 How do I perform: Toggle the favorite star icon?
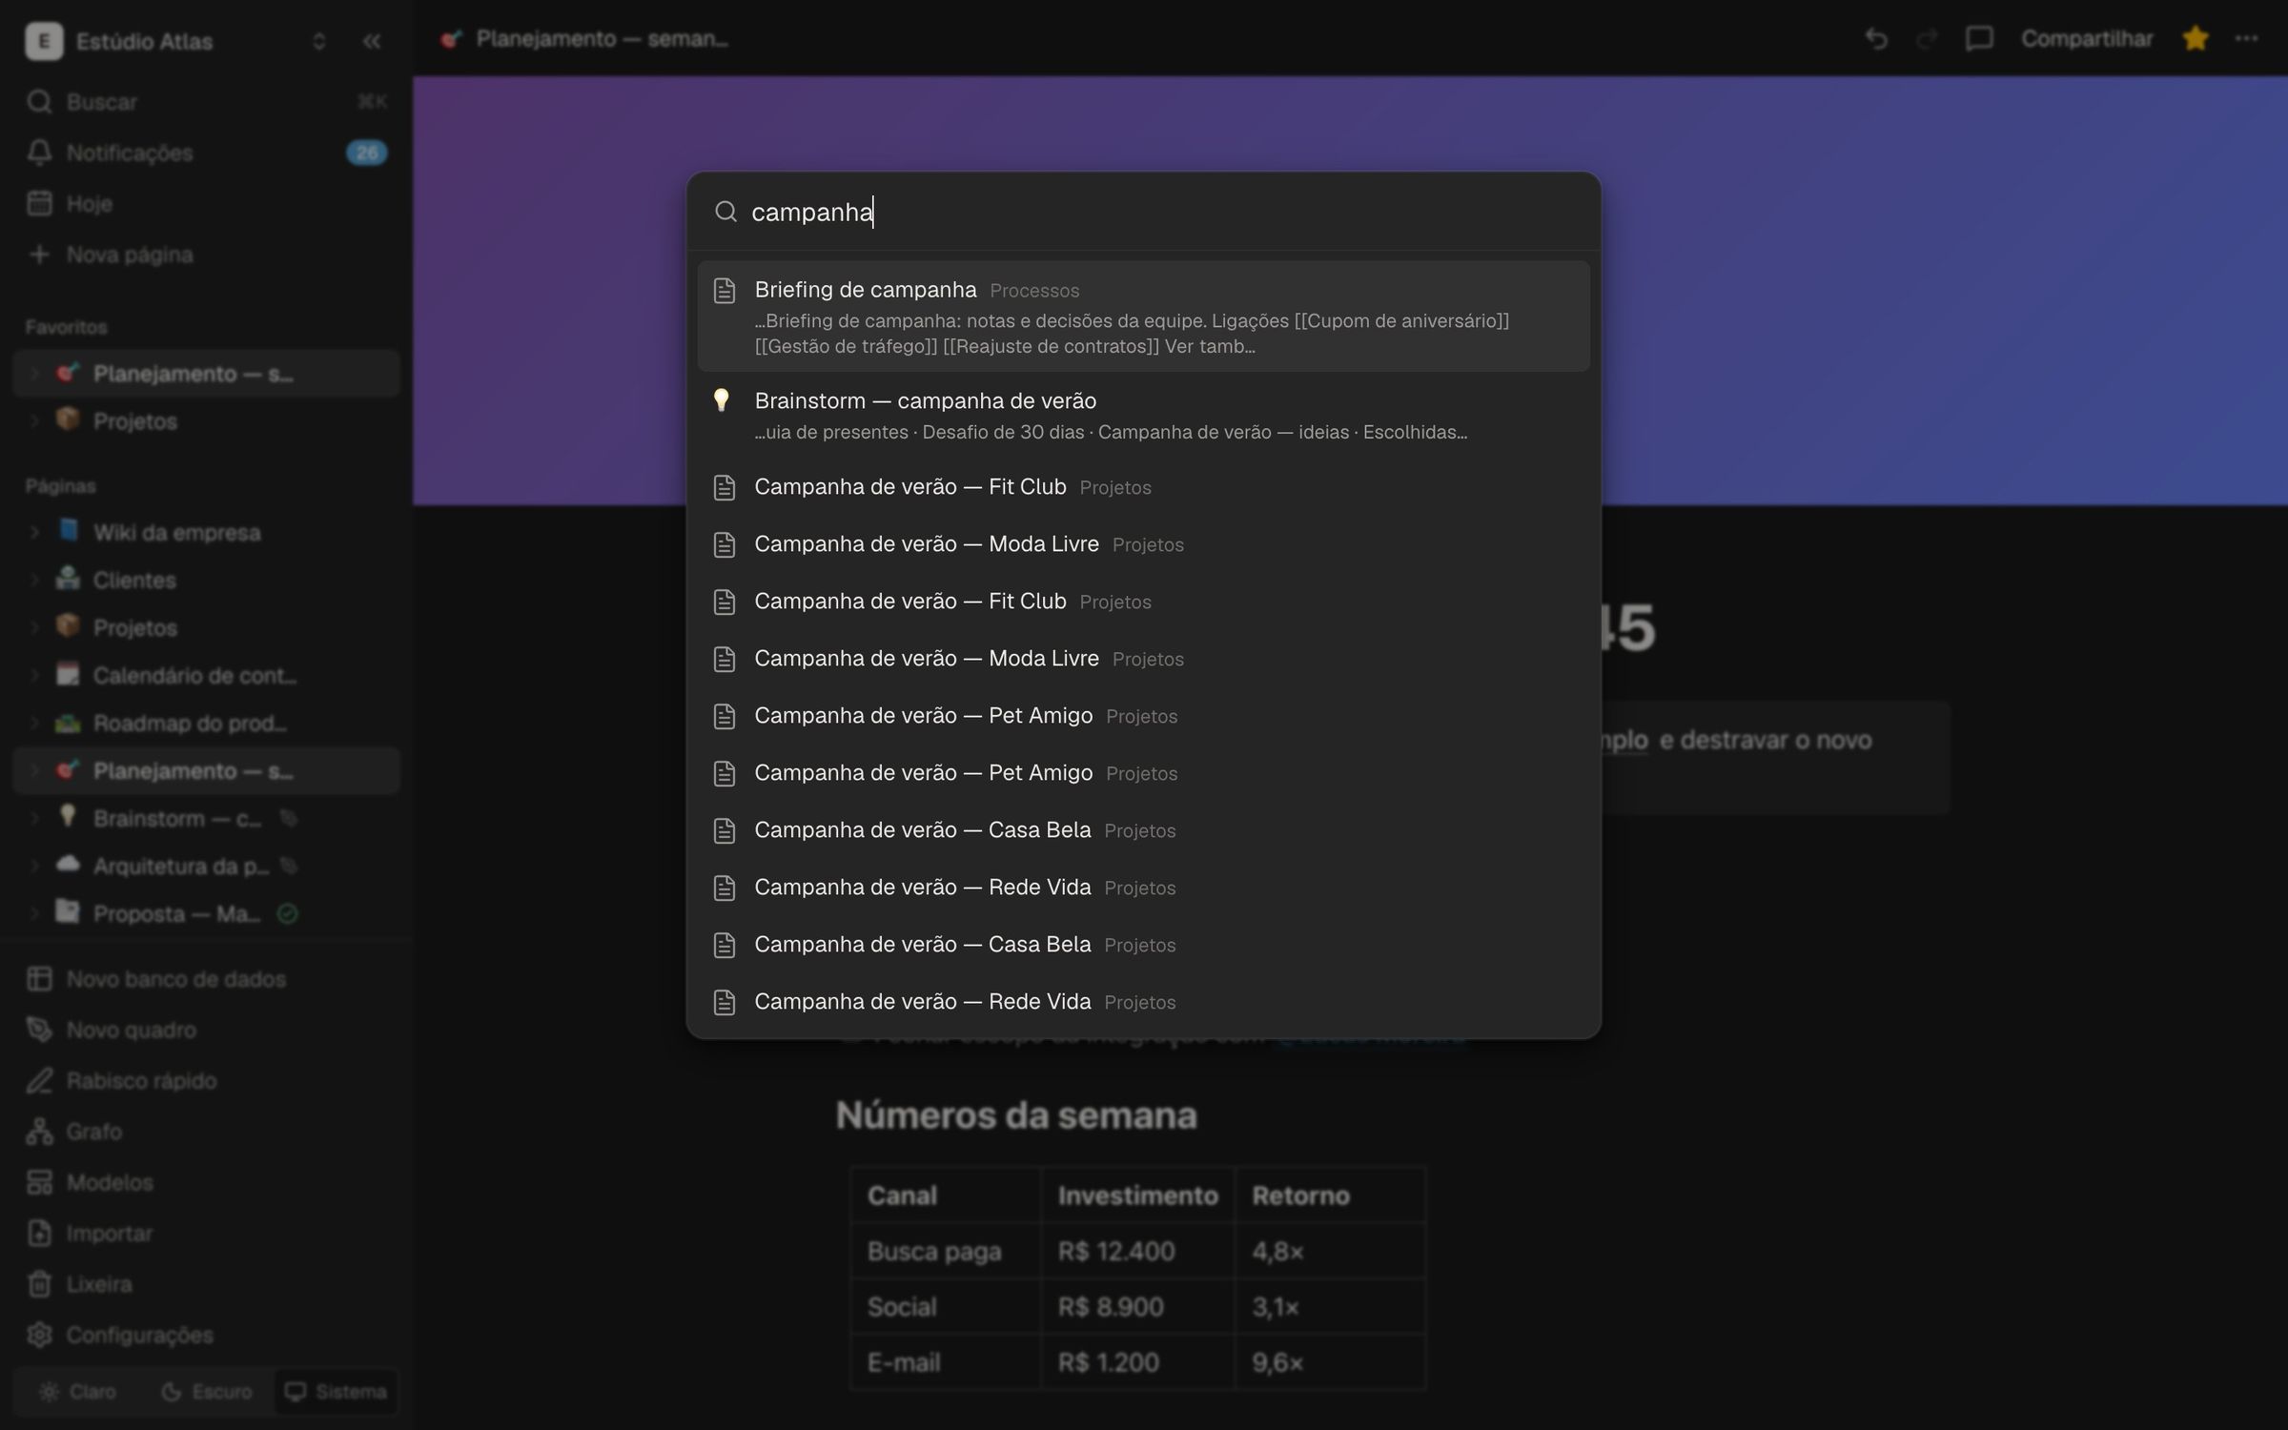tap(2196, 39)
